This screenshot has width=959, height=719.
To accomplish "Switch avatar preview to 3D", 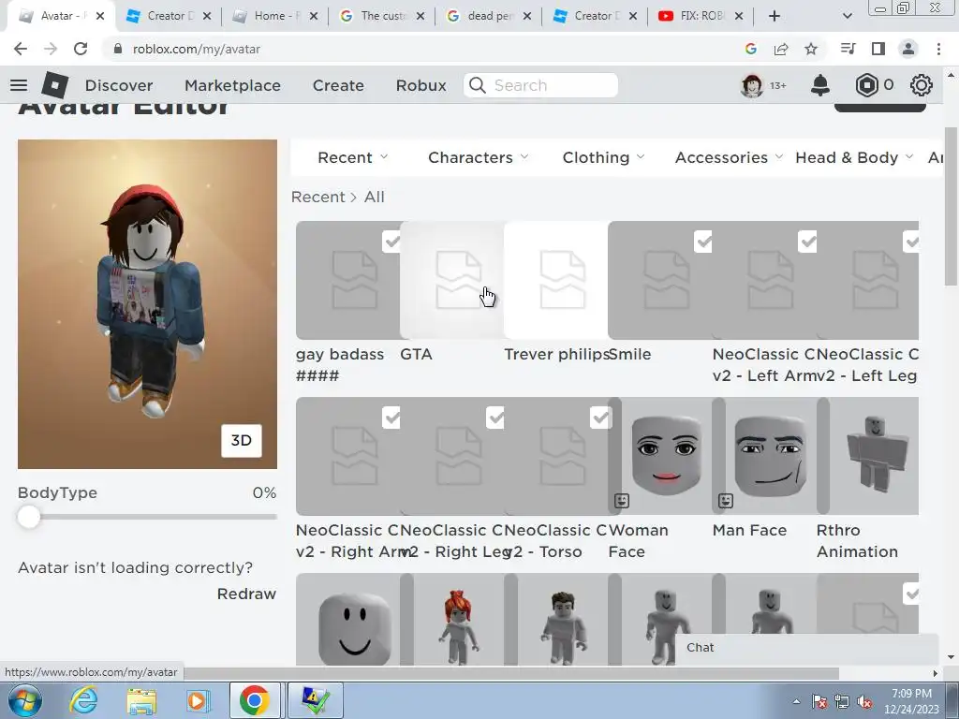I will pos(241,440).
